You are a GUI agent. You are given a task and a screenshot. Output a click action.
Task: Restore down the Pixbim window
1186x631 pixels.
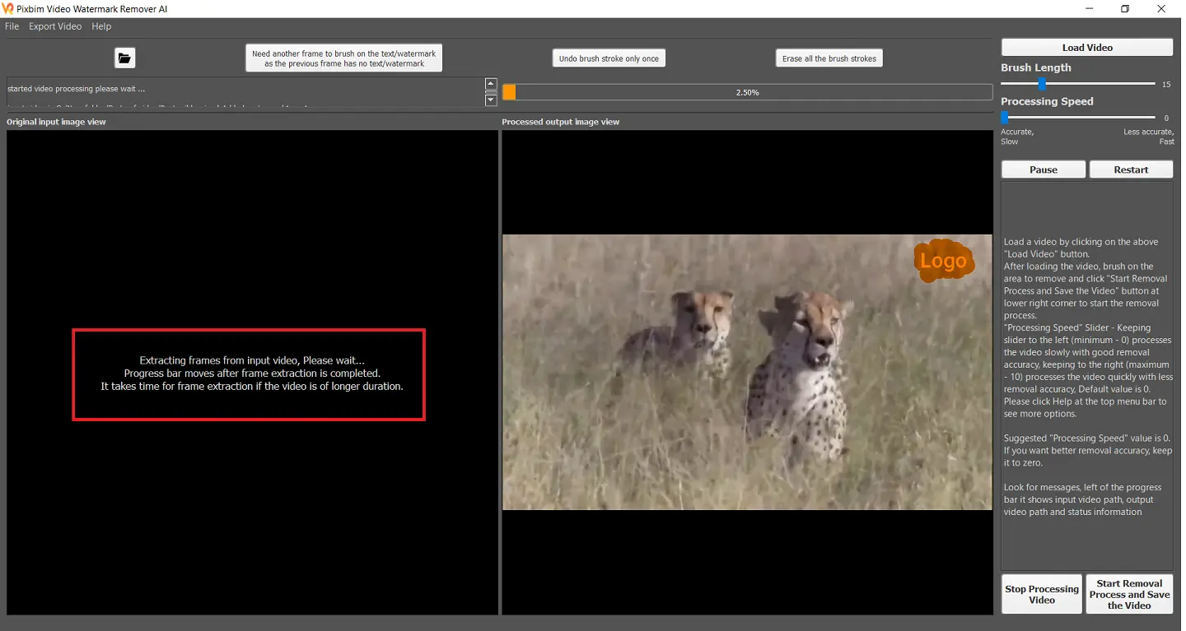pyautogui.click(x=1125, y=8)
